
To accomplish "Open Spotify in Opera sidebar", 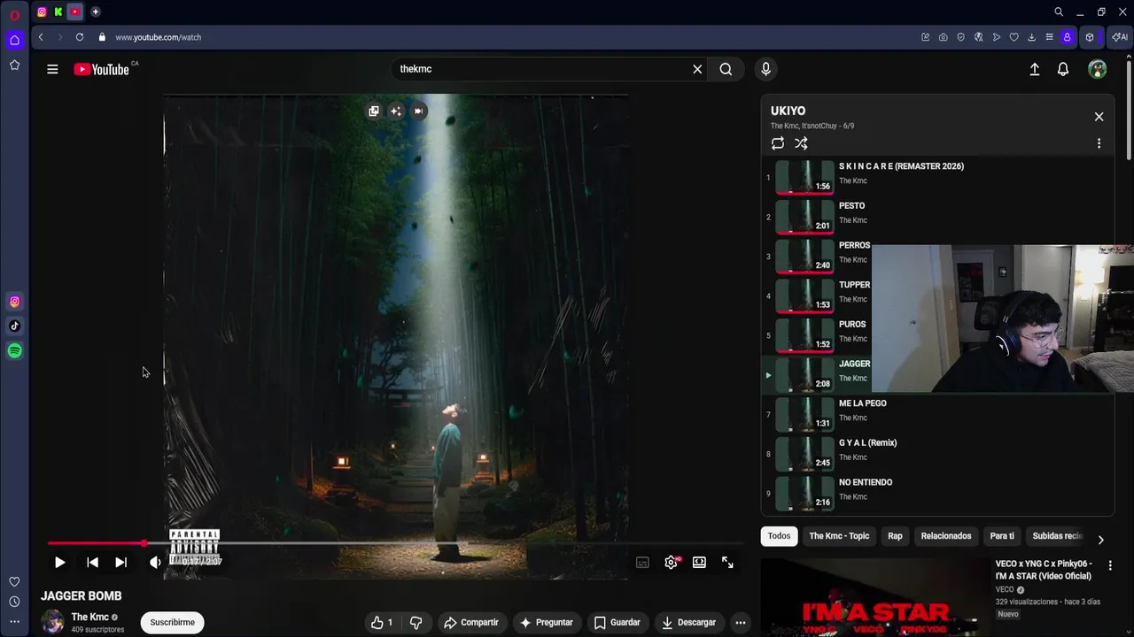I will (14, 351).
